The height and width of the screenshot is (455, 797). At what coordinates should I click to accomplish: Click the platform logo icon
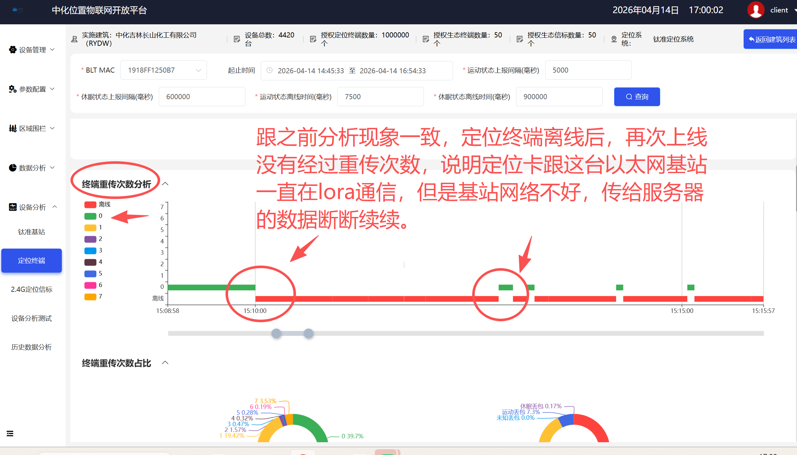pos(18,10)
